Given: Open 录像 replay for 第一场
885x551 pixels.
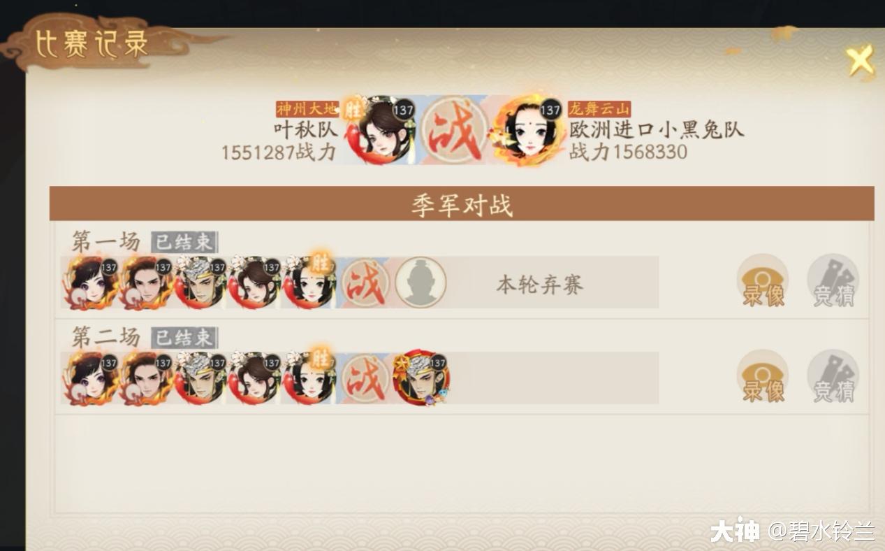Looking at the screenshot, I should tap(763, 281).
